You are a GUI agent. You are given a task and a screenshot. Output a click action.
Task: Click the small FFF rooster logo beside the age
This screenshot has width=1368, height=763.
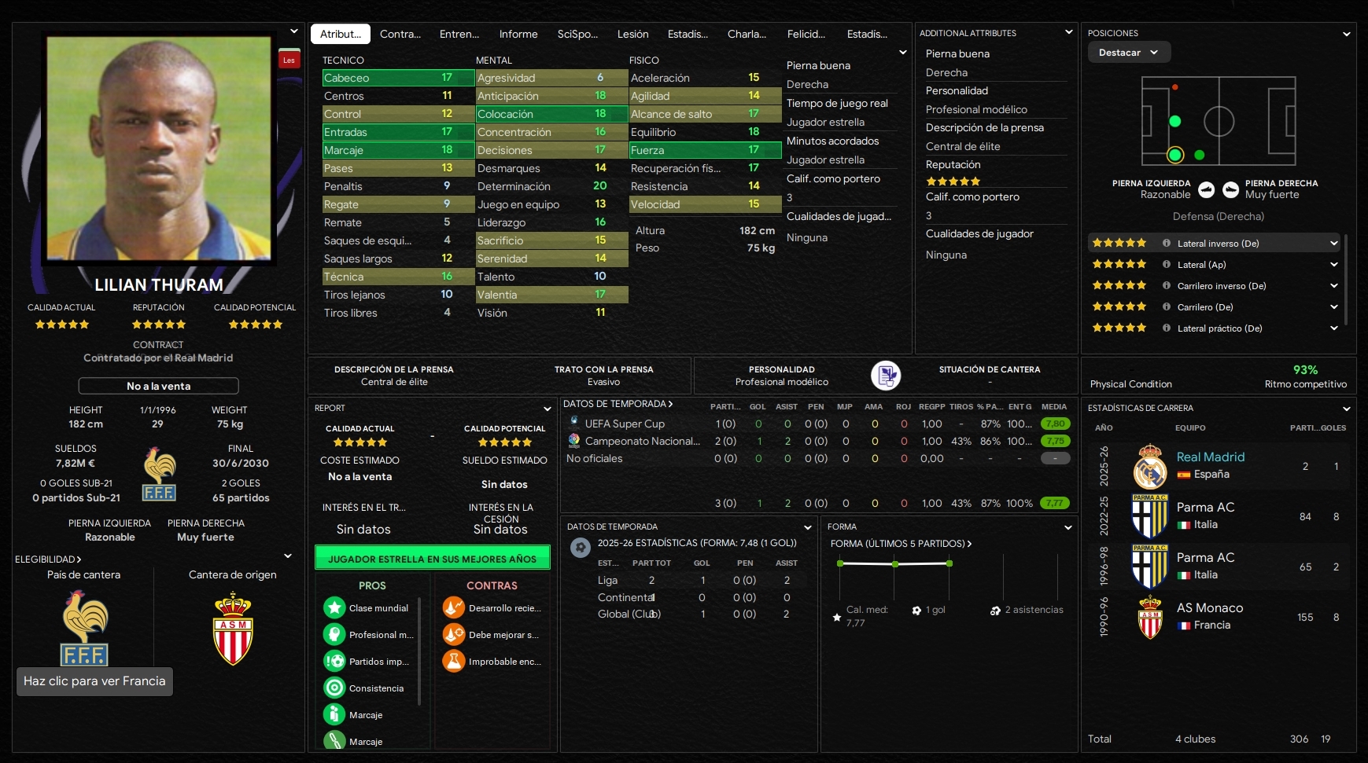[159, 474]
